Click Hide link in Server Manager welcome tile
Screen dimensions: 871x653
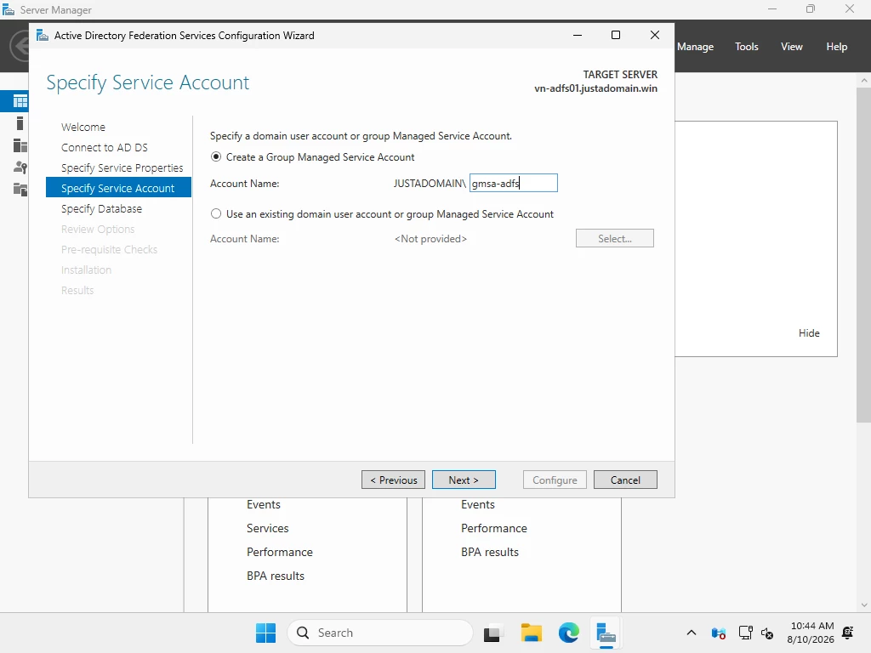(x=809, y=333)
